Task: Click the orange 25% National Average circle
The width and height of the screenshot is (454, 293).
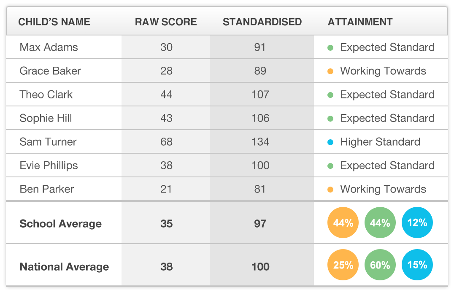Action: pyautogui.click(x=343, y=265)
